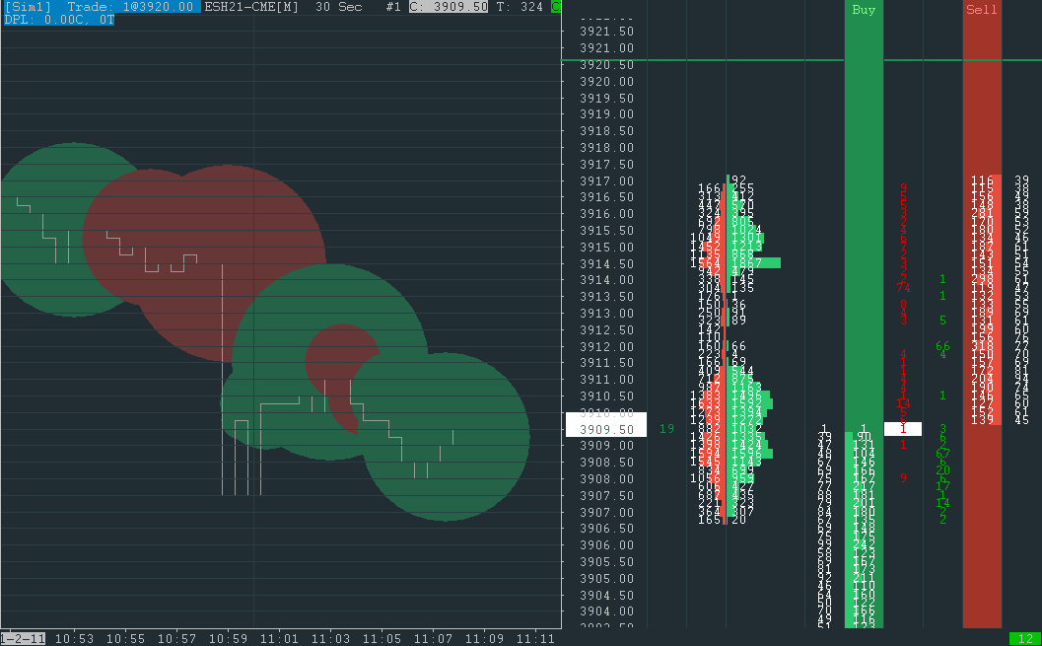This screenshot has height=646, width=1042.
Task: Click the 3911.50 price ladder row
Action: point(606,363)
